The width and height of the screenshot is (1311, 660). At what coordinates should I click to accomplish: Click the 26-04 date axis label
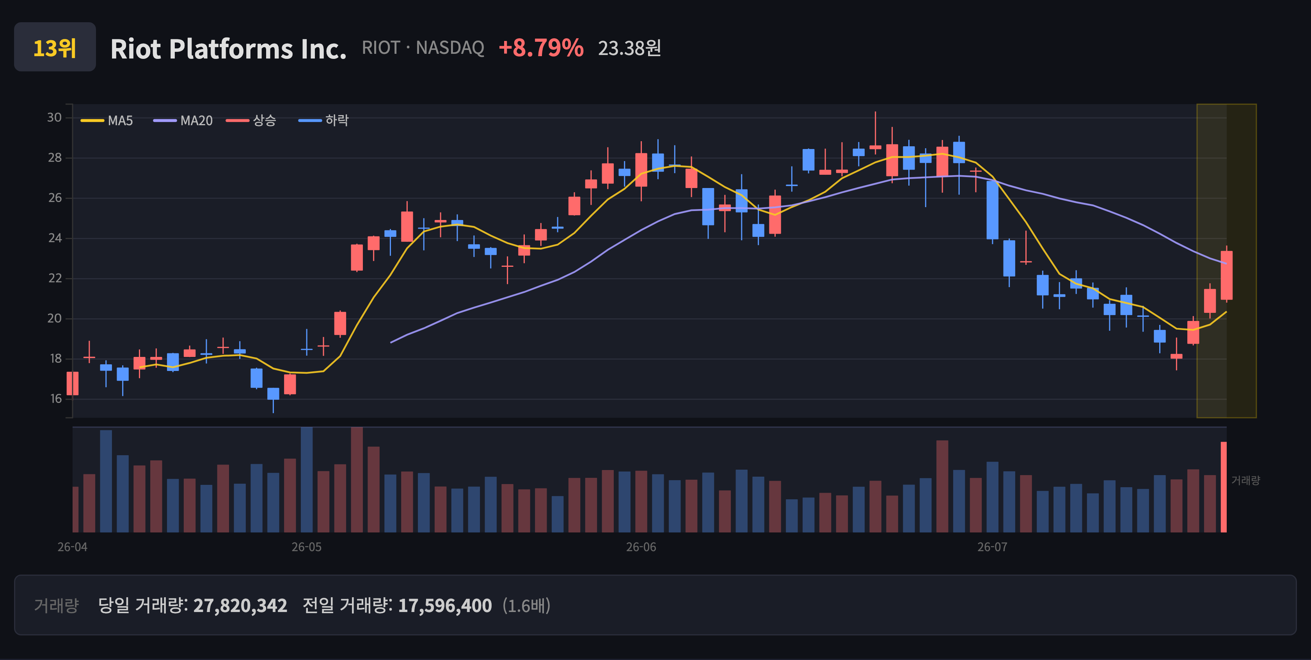click(x=72, y=547)
